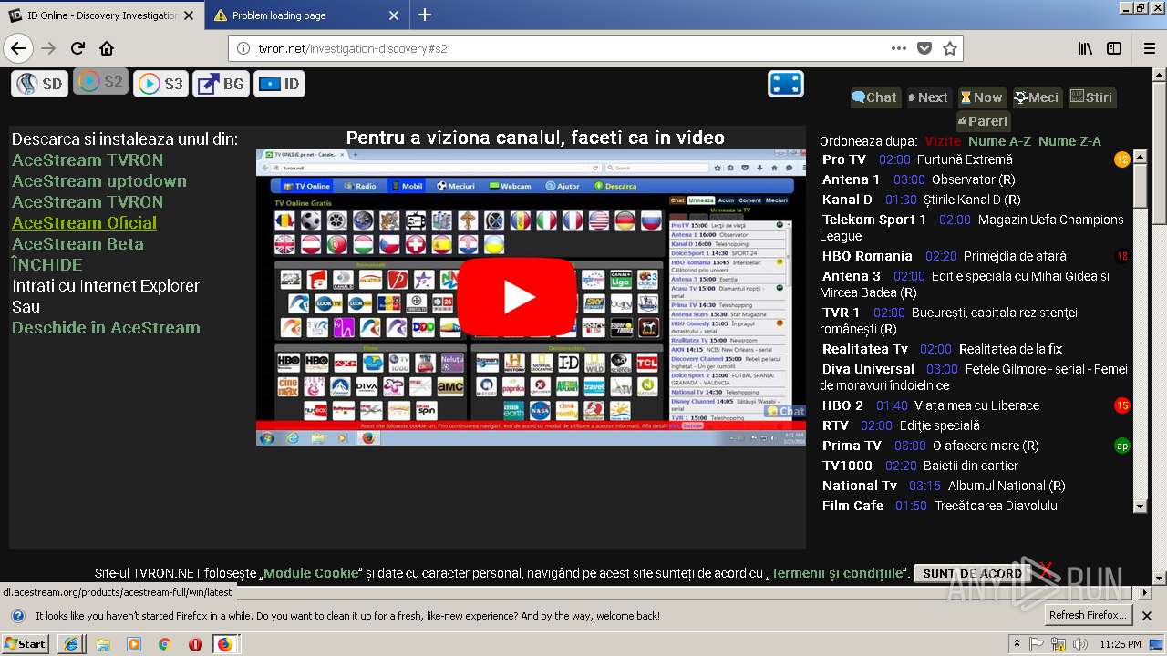This screenshot has width=1167, height=656.
Task: Click the red 15 rating badge
Action: coord(1122,405)
